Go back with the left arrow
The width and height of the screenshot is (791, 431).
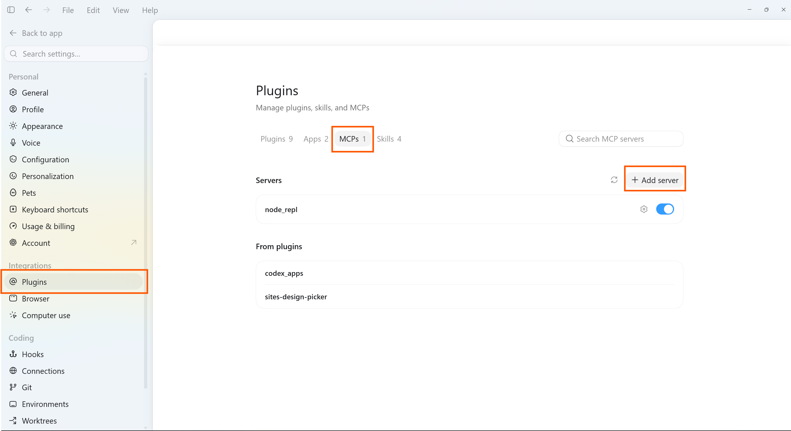click(x=28, y=10)
